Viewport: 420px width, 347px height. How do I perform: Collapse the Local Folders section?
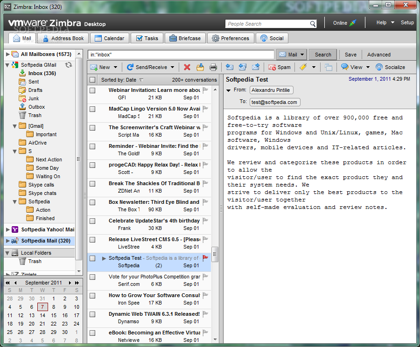coord(7,253)
